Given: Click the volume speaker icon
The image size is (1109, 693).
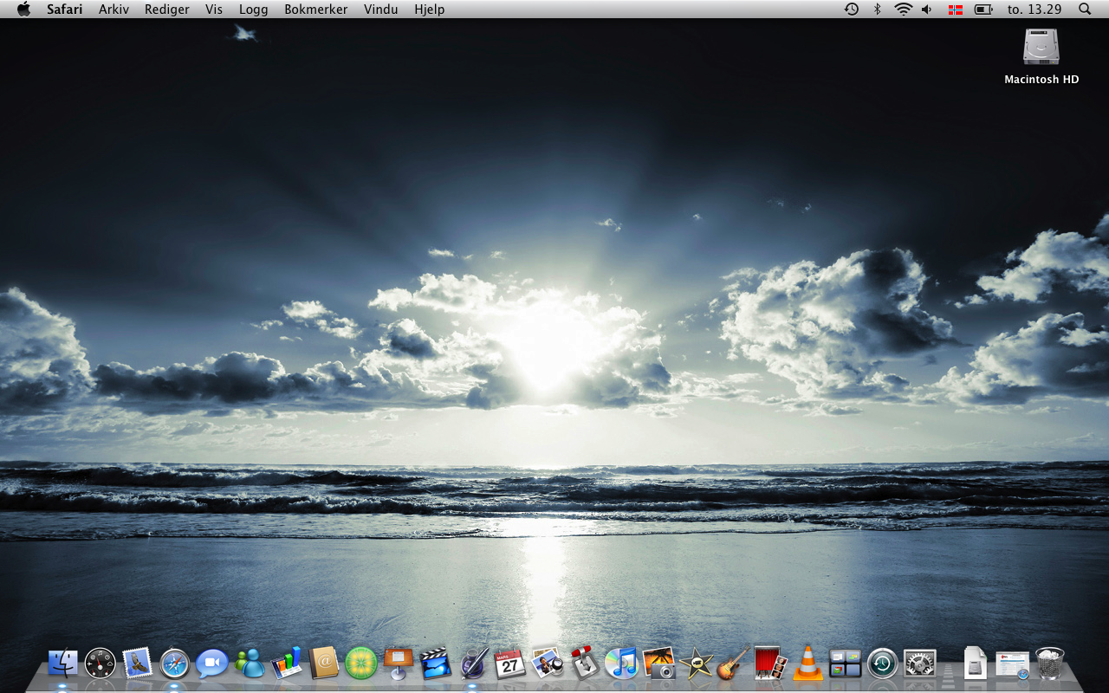Looking at the screenshot, I should (x=927, y=9).
